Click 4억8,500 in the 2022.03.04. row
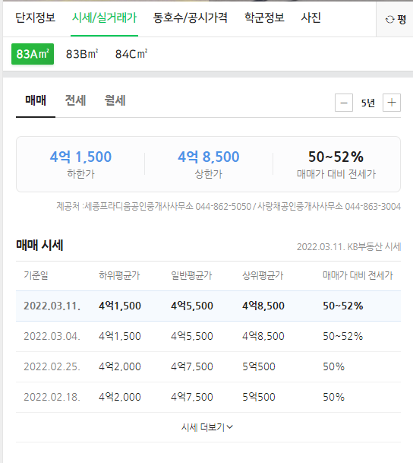 pos(263,336)
